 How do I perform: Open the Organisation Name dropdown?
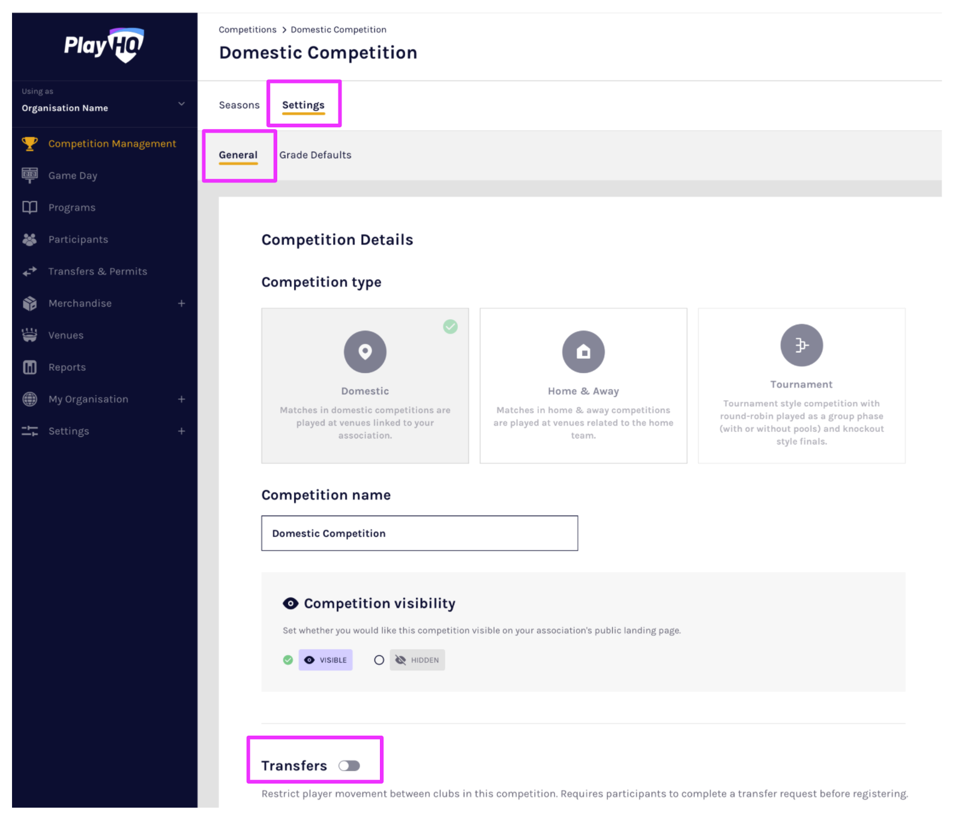[x=181, y=104]
